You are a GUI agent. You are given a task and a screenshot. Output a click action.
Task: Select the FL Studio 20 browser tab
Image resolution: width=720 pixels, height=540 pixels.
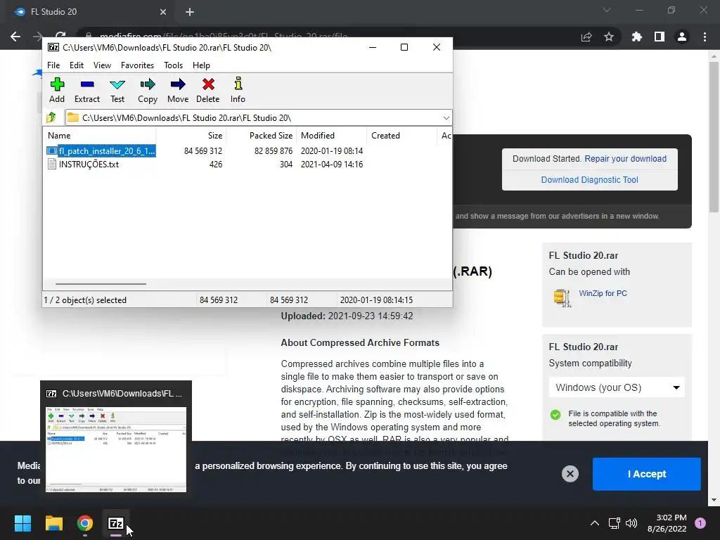[x=90, y=13]
